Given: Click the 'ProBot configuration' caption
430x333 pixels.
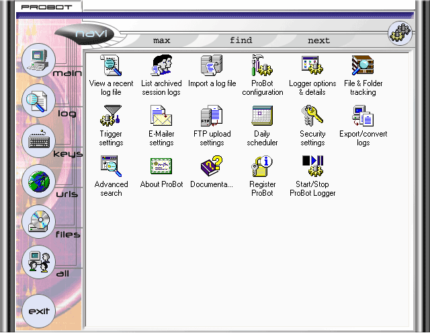Looking at the screenshot, I should click(x=262, y=88).
